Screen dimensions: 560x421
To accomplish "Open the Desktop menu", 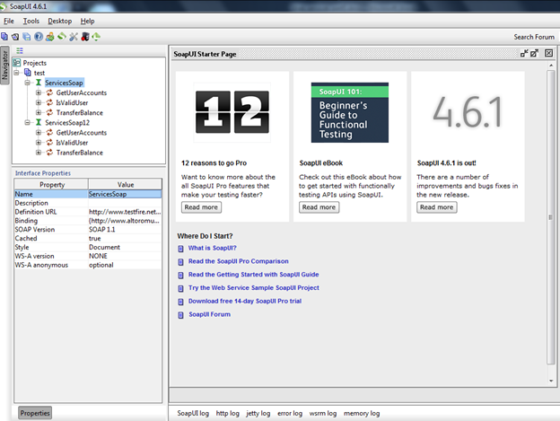I will click(x=59, y=21).
